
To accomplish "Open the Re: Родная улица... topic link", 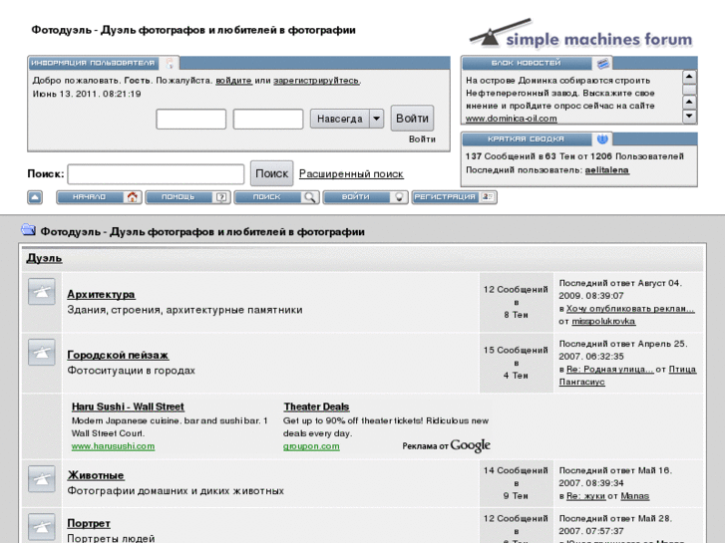I will (610, 370).
